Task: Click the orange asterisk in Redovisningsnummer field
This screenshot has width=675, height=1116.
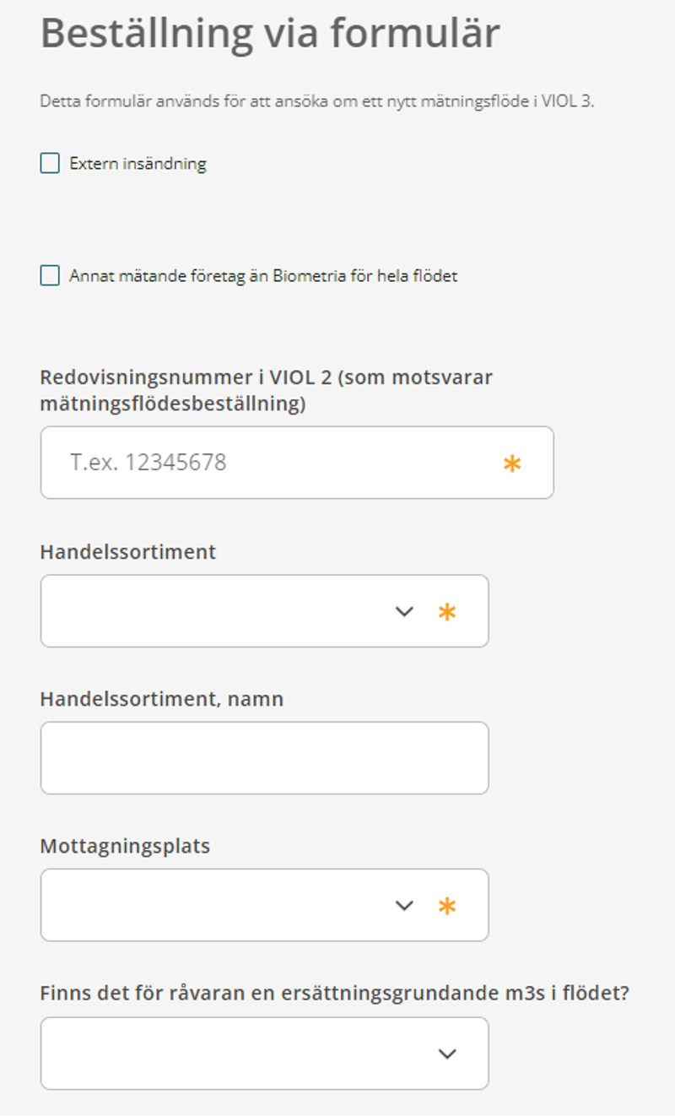Action: coord(512,463)
